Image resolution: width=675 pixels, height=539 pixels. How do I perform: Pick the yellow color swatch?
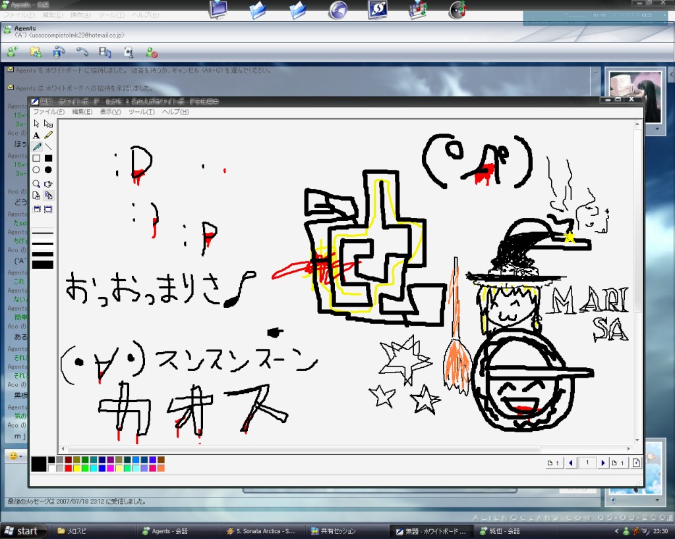(x=76, y=468)
